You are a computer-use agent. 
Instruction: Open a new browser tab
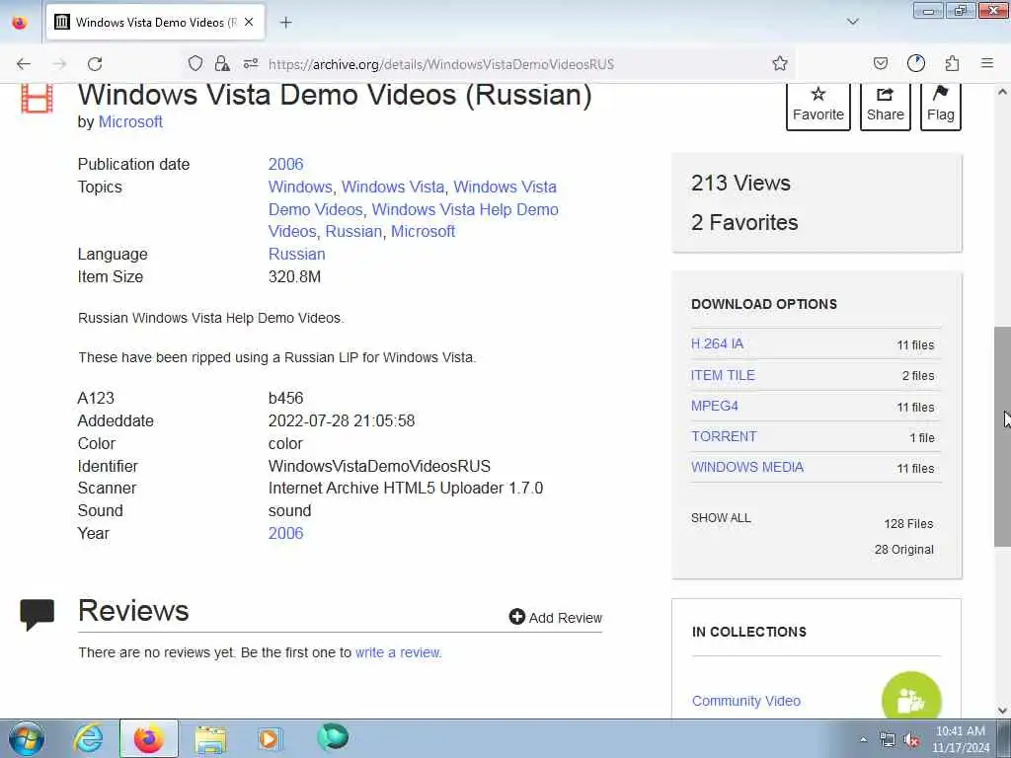pyautogui.click(x=285, y=23)
